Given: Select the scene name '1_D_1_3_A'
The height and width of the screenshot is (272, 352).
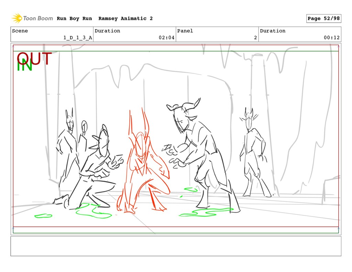Looking at the screenshot, I should coord(78,38).
